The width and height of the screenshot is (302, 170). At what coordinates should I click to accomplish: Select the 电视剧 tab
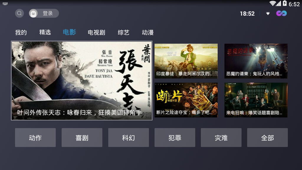click(x=96, y=32)
